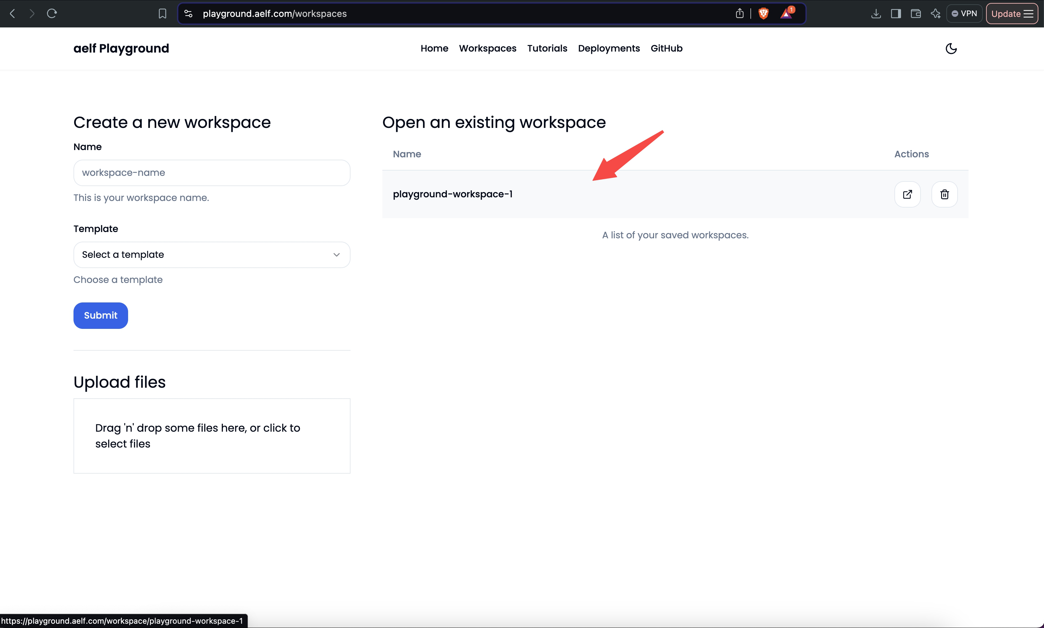The image size is (1044, 628).
Task: Click the Update menu button
Action: pos(1012,14)
